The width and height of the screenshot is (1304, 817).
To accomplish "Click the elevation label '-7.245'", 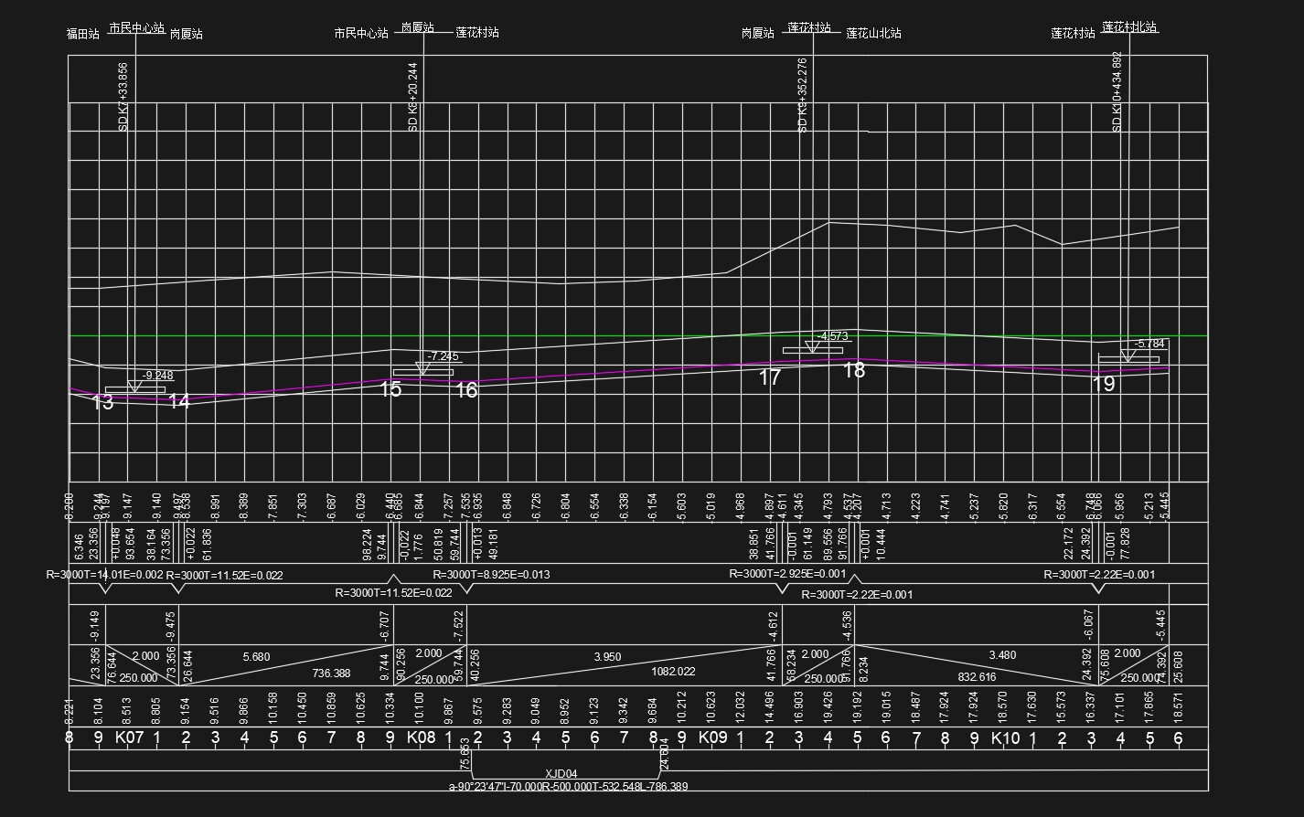I will click(444, 356).
